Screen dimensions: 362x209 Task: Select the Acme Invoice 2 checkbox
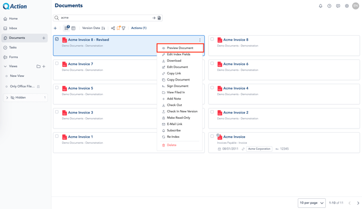pos(212,112)
